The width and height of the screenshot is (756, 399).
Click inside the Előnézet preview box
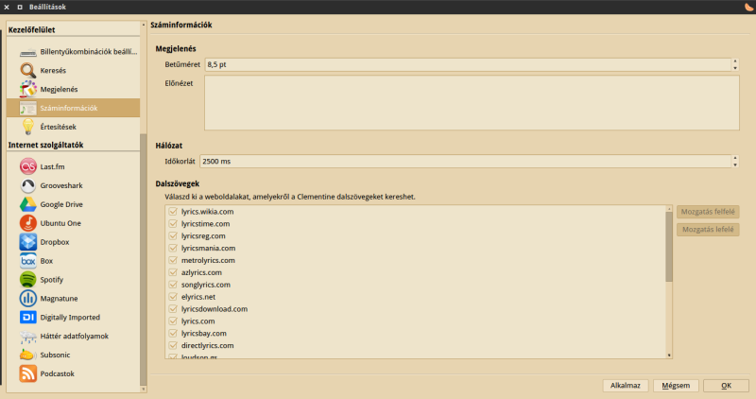tap(472, 103)
